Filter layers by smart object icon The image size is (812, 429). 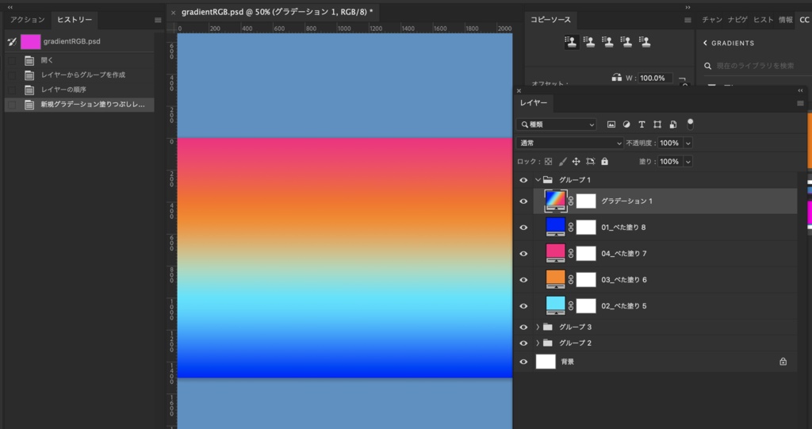672,124
